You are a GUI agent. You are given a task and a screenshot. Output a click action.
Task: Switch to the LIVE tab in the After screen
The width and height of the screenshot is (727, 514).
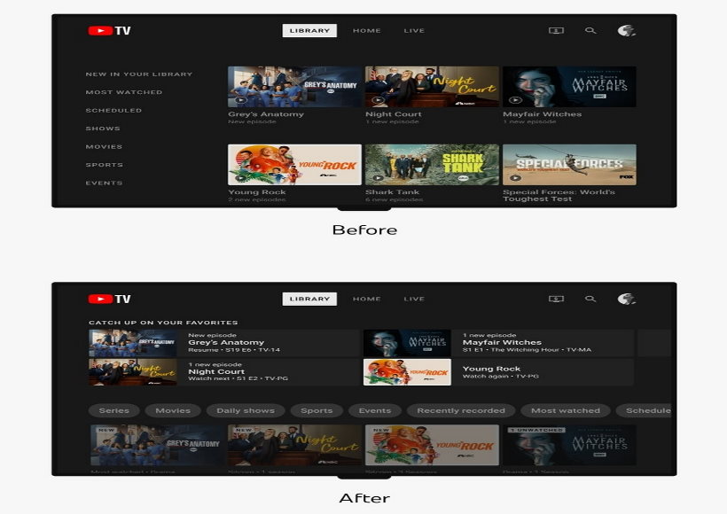coord(414,300)
